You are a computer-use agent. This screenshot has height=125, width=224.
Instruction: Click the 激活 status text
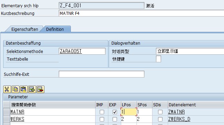(x=150, y=6)
